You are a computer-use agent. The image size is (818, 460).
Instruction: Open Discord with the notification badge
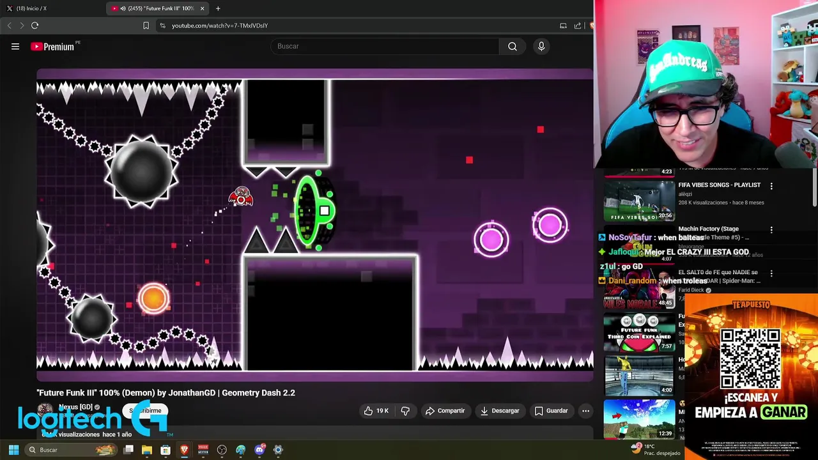pos(259,450)
